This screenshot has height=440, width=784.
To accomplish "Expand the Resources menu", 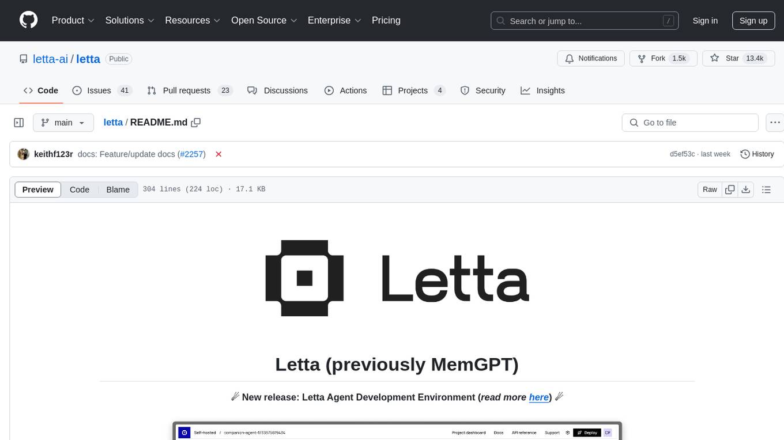I will pos(193,20).
